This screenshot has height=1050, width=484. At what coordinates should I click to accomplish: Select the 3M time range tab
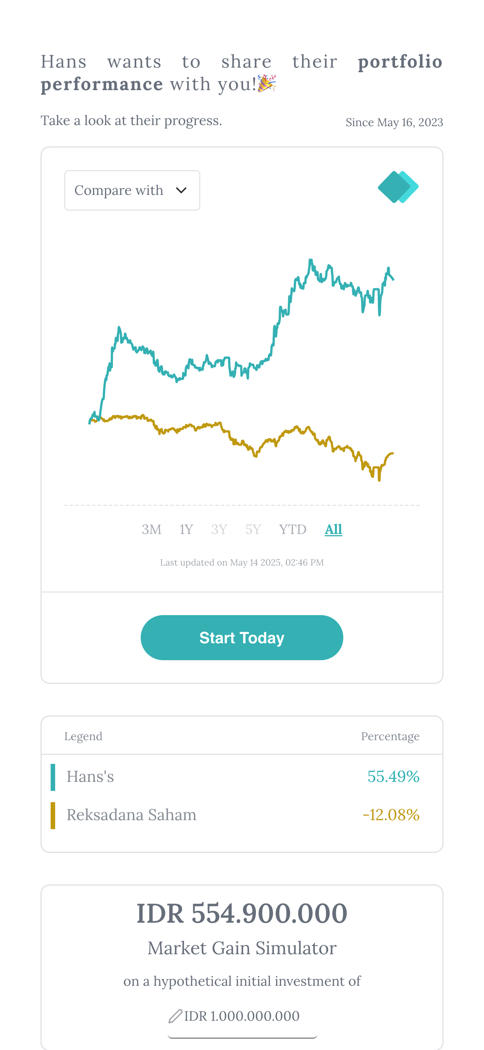click(151, 529)
